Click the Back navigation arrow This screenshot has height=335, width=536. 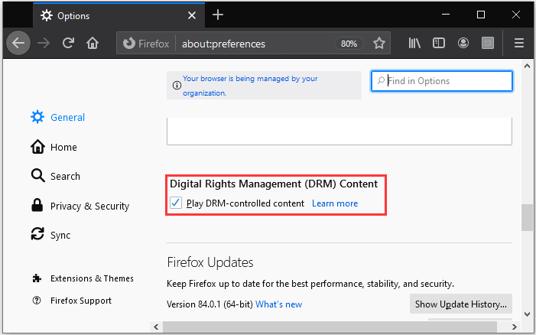[20, 44]
